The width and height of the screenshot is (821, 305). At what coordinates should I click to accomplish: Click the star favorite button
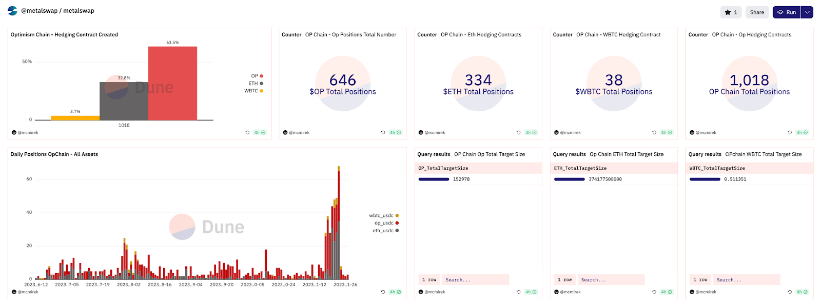click(731, 12)
